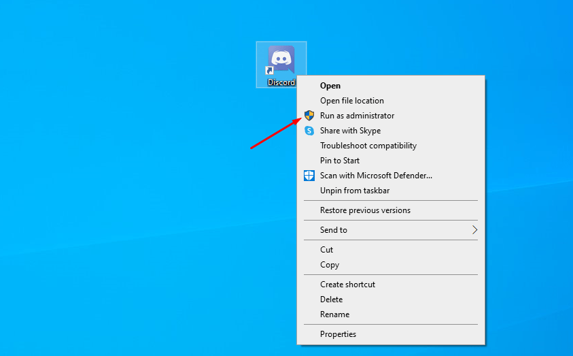Open Properties from the context menu

[391, 334]
